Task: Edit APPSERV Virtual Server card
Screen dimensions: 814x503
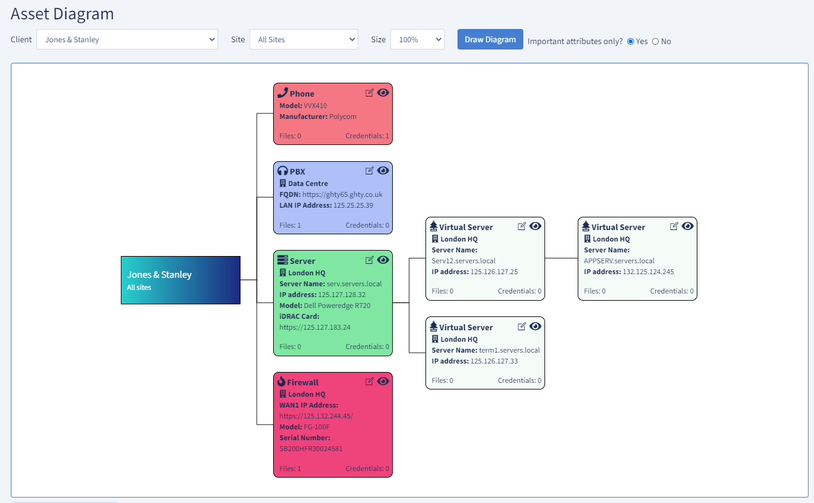Action: tap(674, 226)
